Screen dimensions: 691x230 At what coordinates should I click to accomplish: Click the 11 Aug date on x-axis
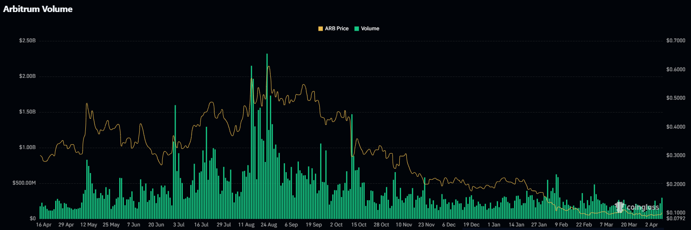tap(246, 225)
